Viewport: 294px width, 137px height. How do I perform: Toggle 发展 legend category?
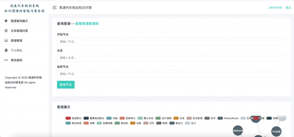[x=272, y=118]
